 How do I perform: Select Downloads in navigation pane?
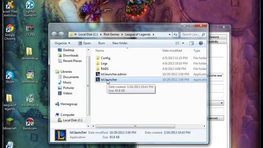(68, 55)
